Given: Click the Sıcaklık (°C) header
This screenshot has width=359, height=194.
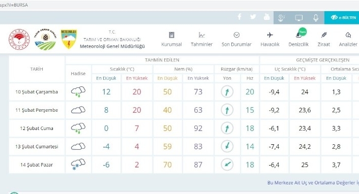Looking at the screenshot, I should tap(122, 69).
